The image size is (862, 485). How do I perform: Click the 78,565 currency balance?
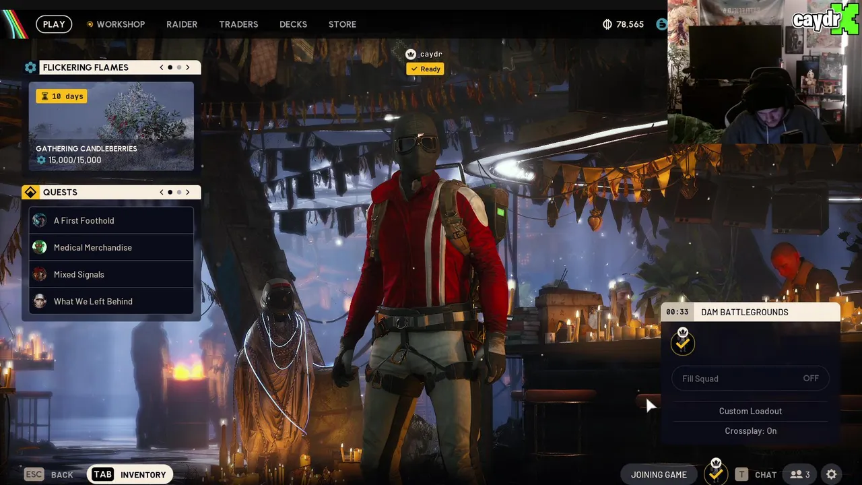(x=630, y=24)
